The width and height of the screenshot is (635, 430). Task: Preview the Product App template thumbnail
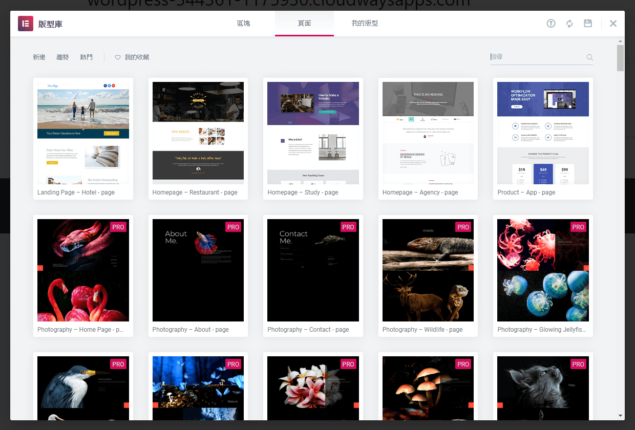click(543, 133)
